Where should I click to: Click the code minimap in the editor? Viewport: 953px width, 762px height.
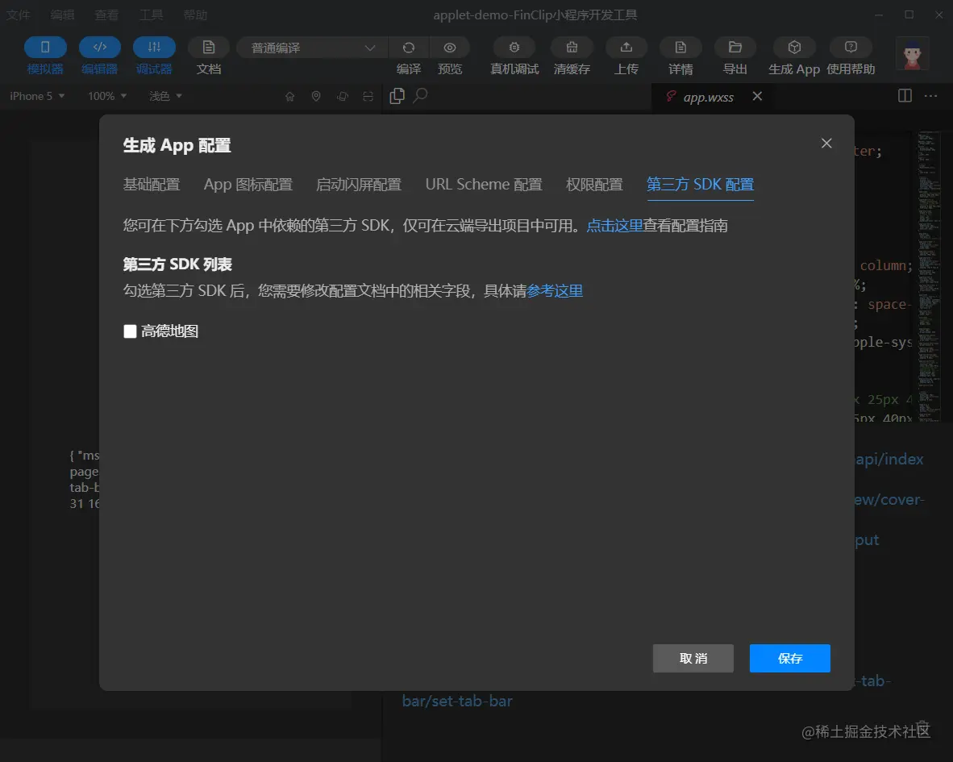coord(929,276)
